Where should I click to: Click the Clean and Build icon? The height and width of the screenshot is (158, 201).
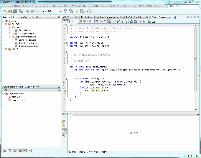pos(71,11)
